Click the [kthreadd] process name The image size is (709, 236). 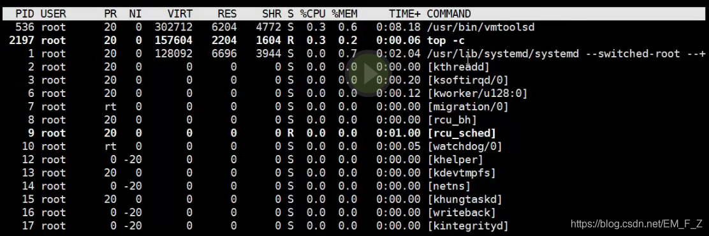(458, 67)
